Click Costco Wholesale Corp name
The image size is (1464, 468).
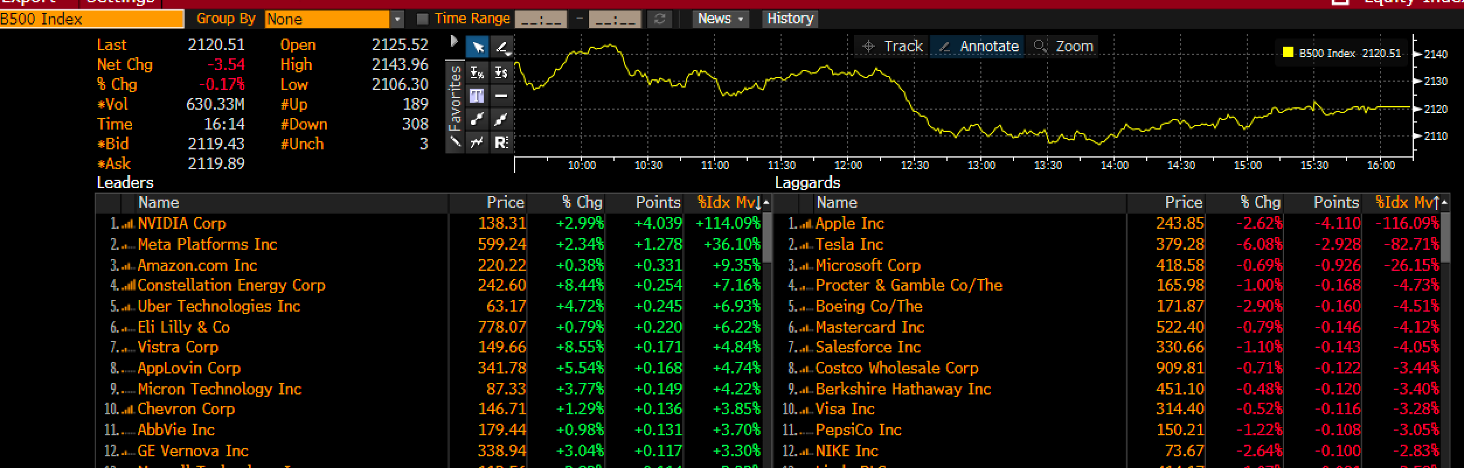[897, 369]
